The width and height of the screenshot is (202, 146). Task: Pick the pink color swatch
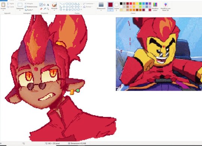(131, 7)
